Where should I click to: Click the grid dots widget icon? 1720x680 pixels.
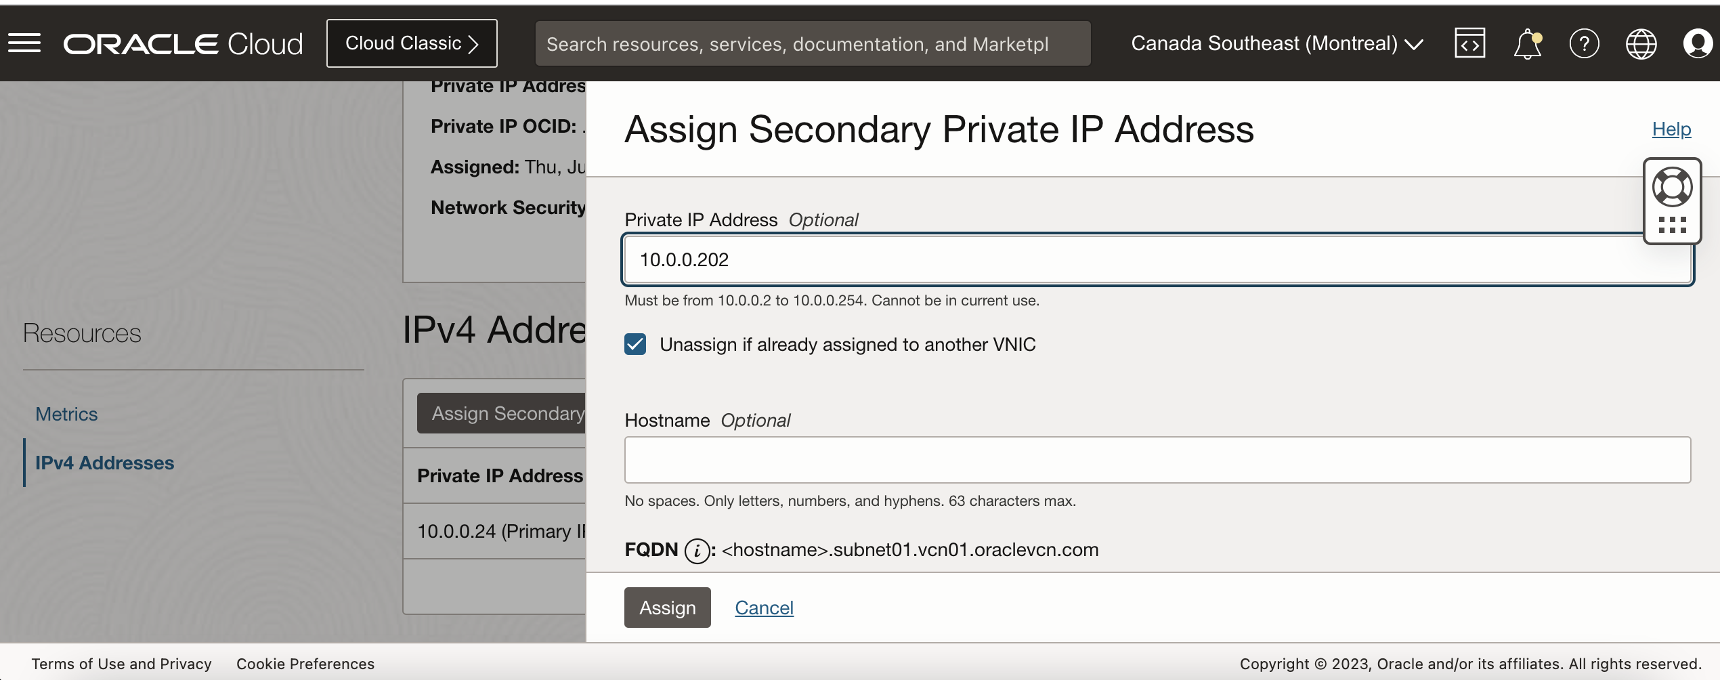pos(1673,224)
